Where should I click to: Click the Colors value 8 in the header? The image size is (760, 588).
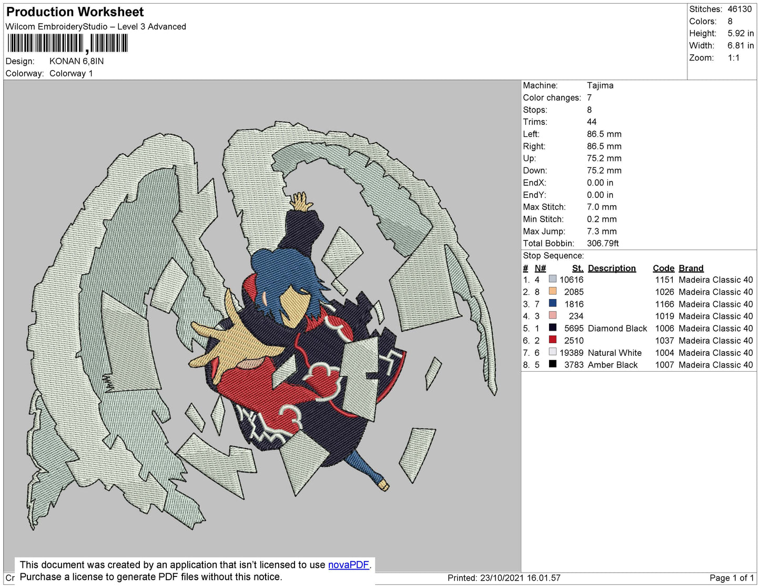[730, 22]
